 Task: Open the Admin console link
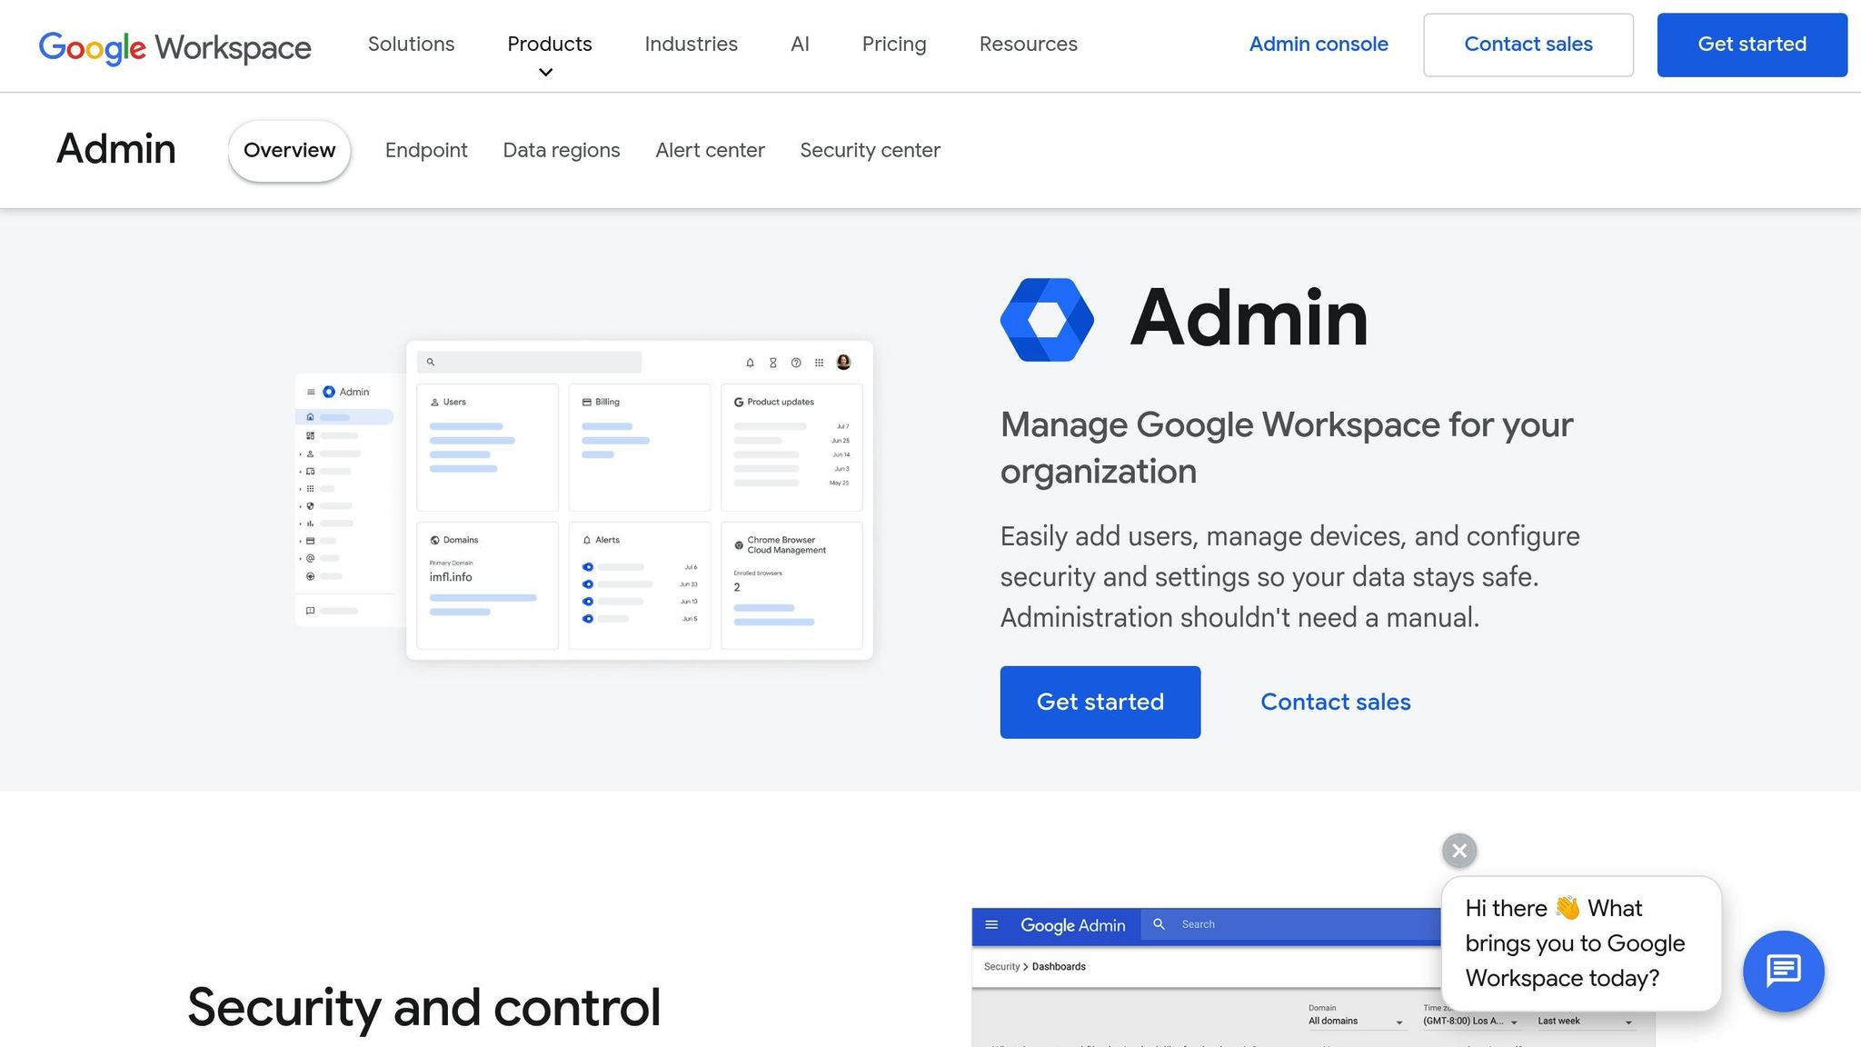[x=1319, y=44]
